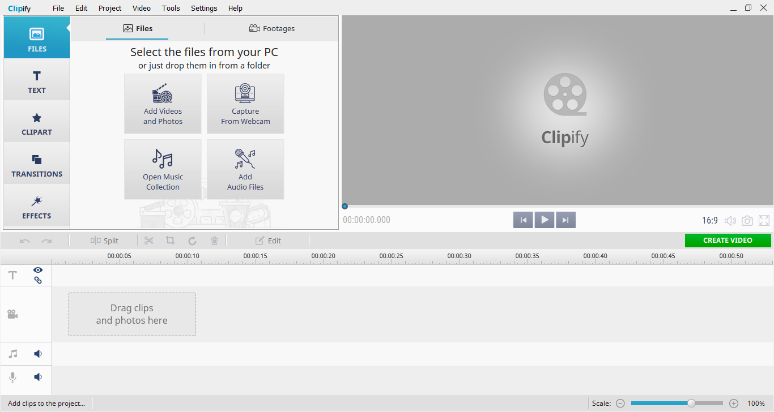The image size is (774, 412).
Task: Open the Tools menu
Action: point(171,8)
